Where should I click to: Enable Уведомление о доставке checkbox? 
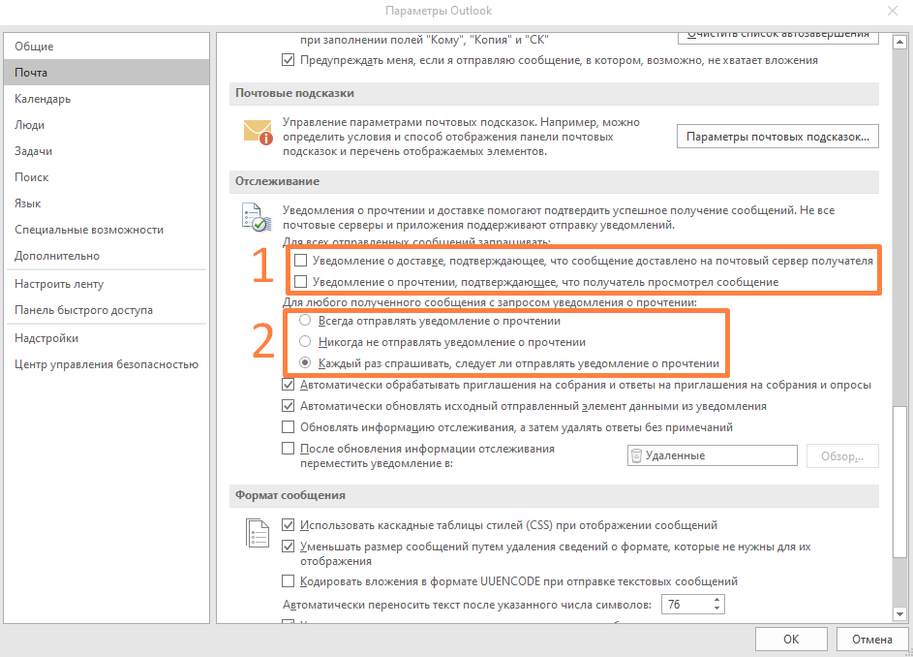300,261
